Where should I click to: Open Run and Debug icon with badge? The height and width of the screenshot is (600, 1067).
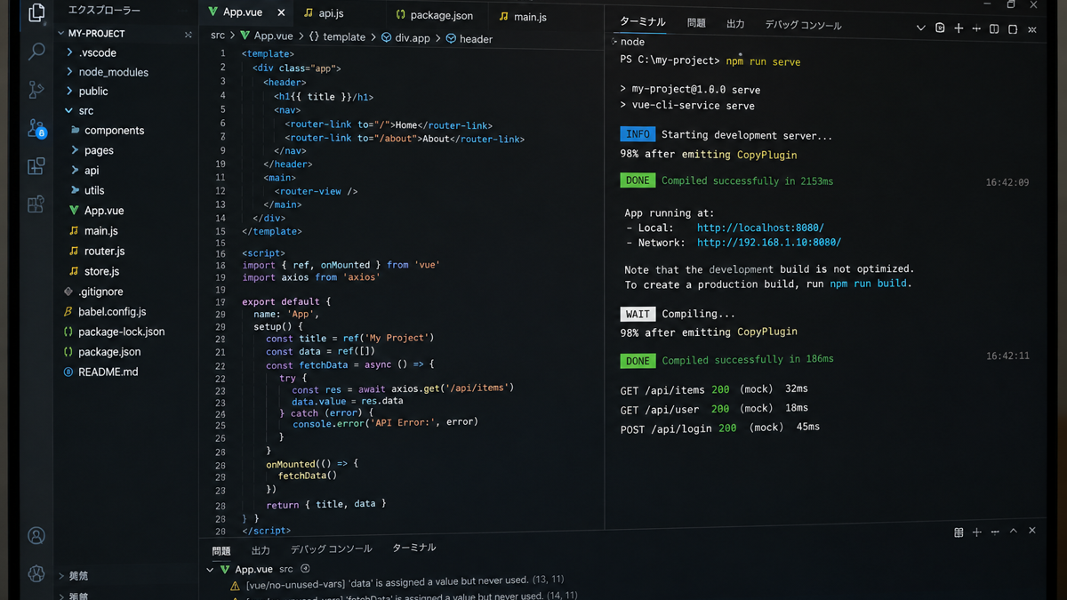point(36,129)
